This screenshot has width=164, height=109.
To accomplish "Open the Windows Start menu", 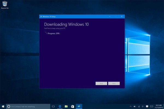I will 3,106.
